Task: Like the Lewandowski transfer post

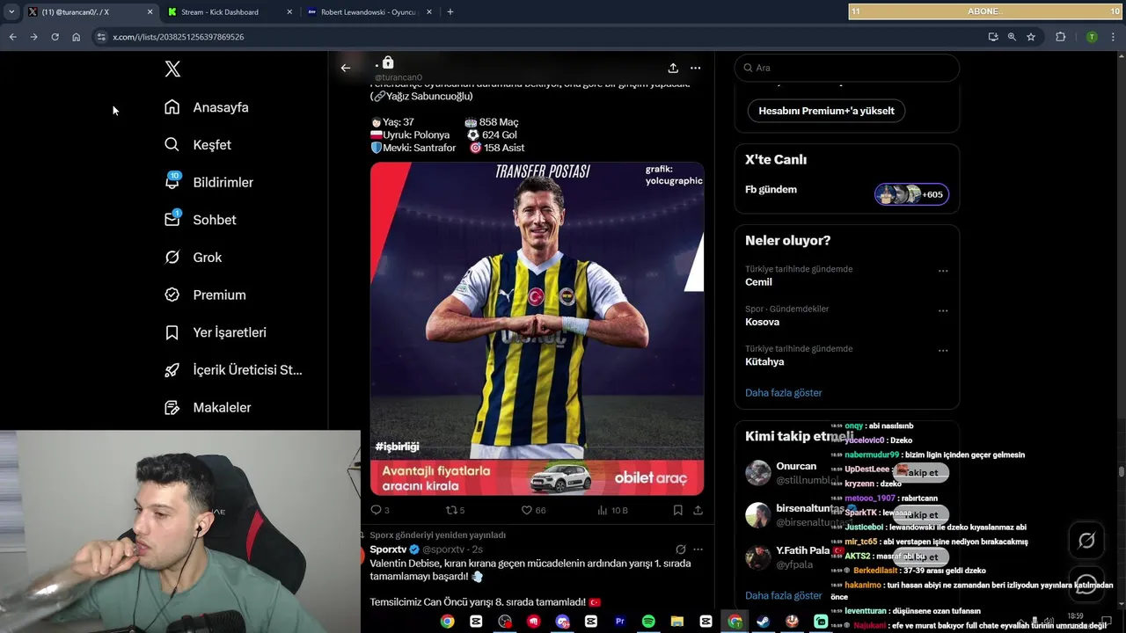Action: [533, 510]
